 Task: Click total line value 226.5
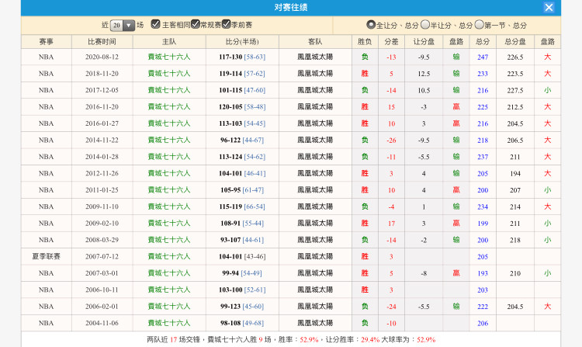(x=515, y=57)
